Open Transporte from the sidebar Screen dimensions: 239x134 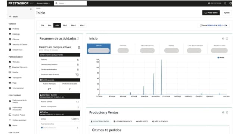(15, 78)
